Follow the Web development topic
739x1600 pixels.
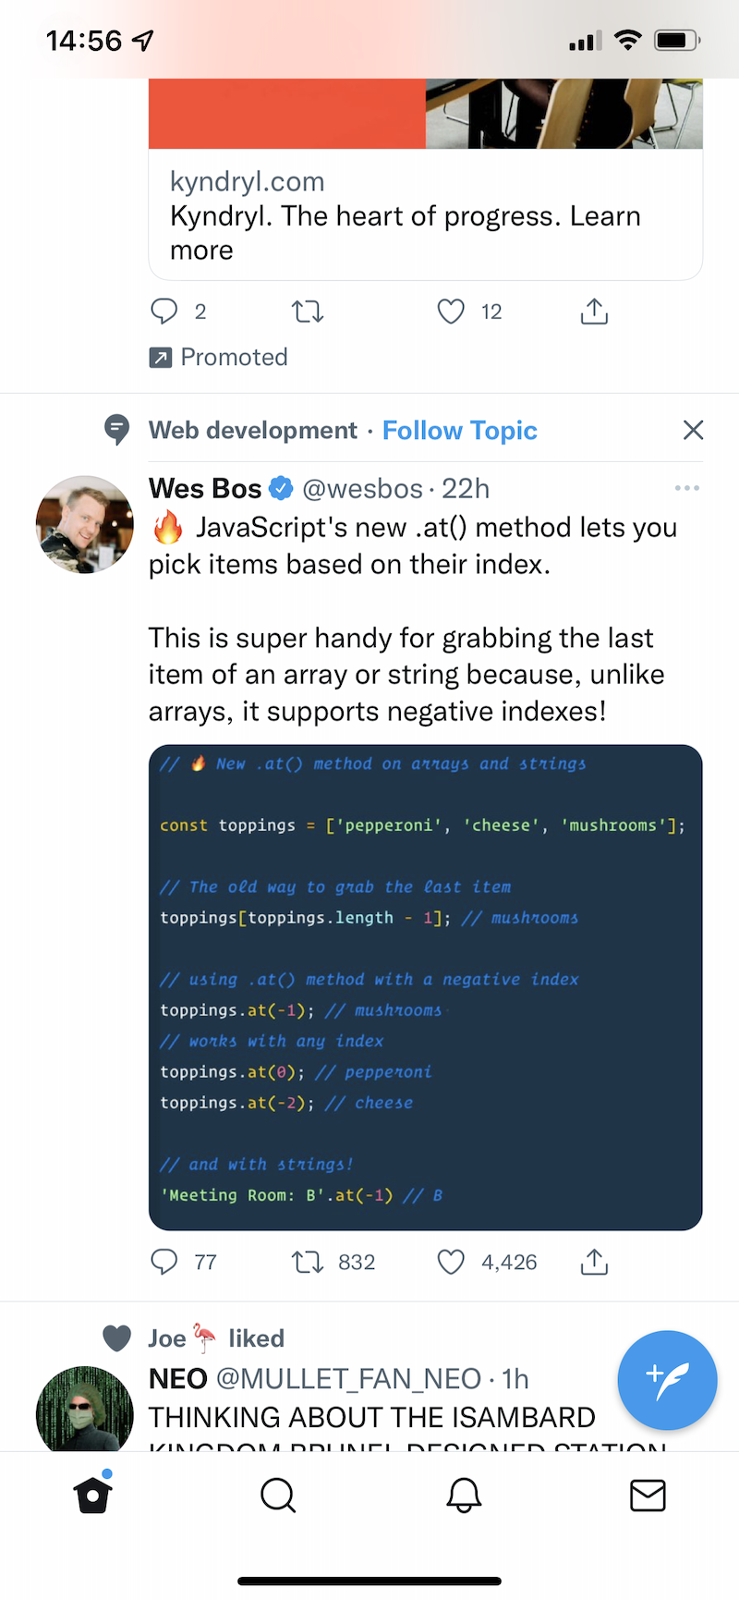[459, 430]
